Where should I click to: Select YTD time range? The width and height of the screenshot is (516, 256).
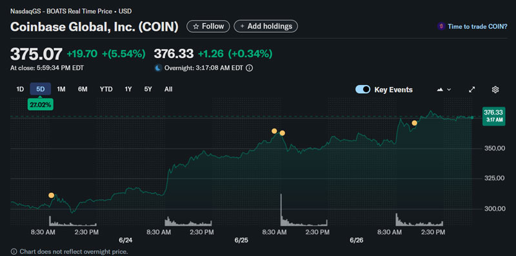tap(106, 89)
